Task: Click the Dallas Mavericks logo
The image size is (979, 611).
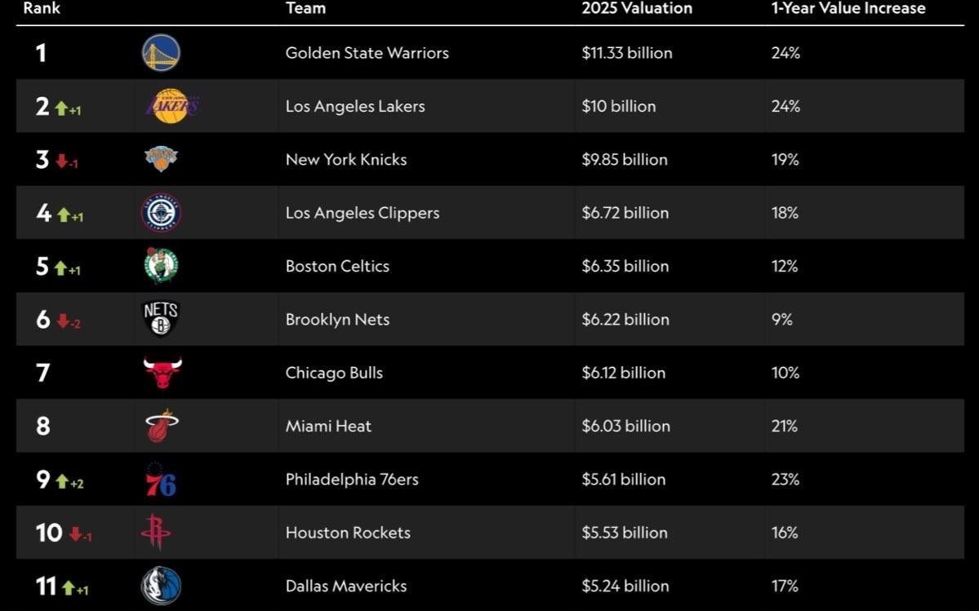Action: [x=161, y=586]
